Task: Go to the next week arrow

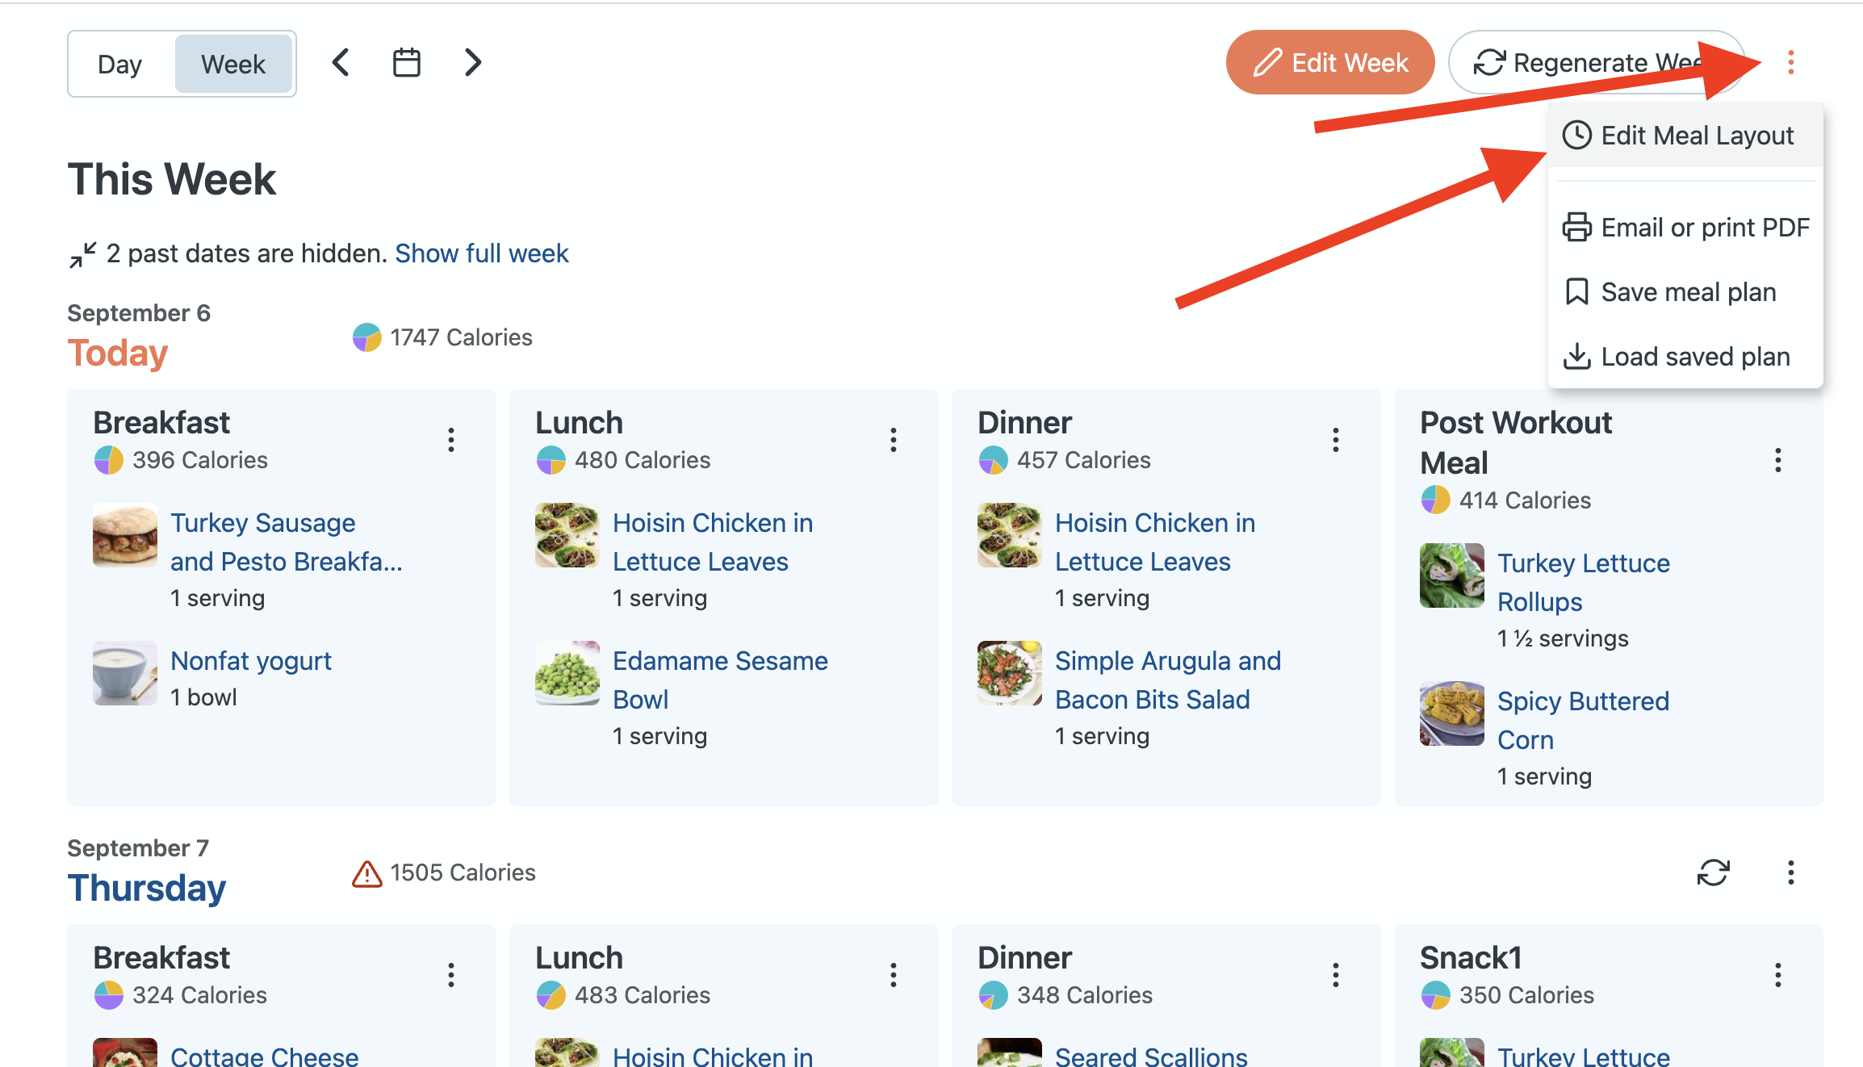Action: (473, 63)
